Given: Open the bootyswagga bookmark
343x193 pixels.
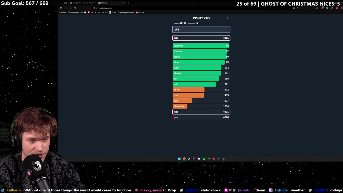Looking at the screenshot, I should pos(73,12).
